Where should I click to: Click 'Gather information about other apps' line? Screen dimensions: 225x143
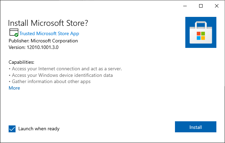(51, 82)
